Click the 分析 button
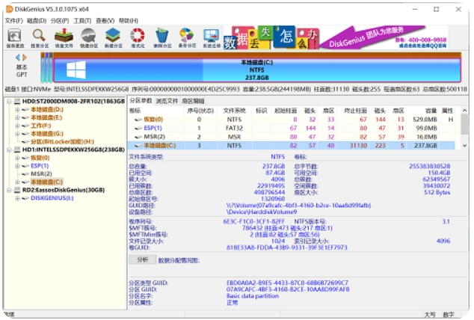 point(142,259)
